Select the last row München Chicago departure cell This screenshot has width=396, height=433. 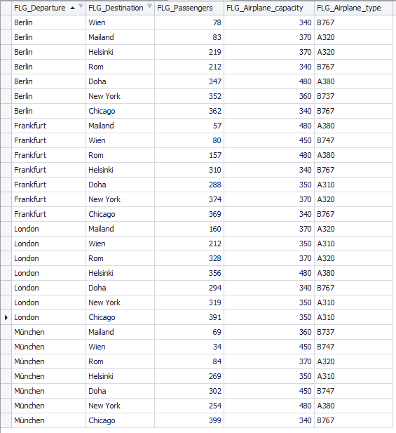click(x=49, y=420)
